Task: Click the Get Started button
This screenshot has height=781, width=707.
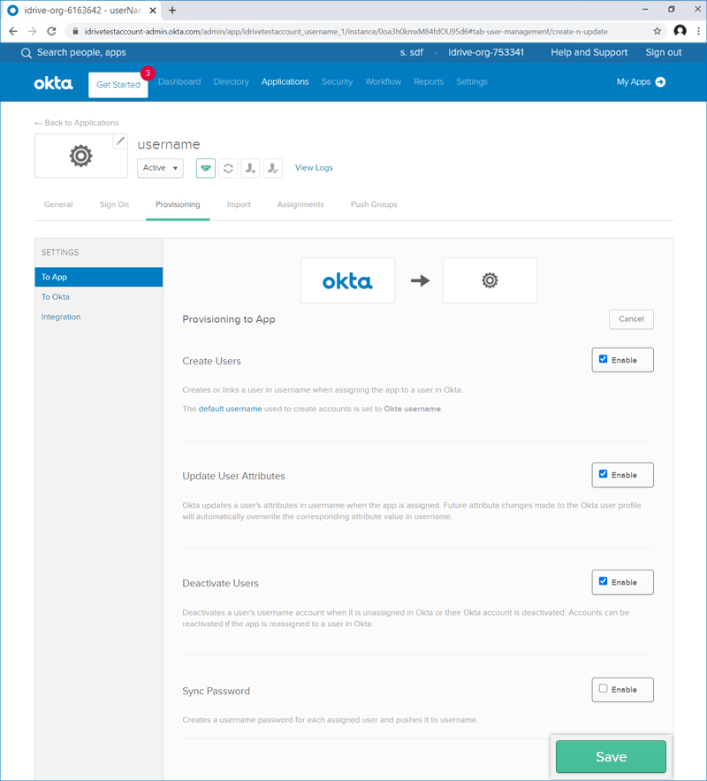Action: click(118, 85)
